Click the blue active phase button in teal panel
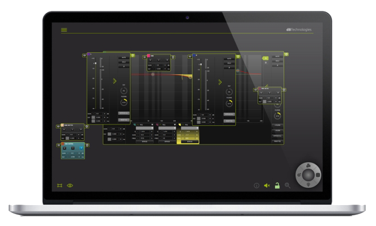Screen dimensions: 376x226 click(x=81, y=148)
